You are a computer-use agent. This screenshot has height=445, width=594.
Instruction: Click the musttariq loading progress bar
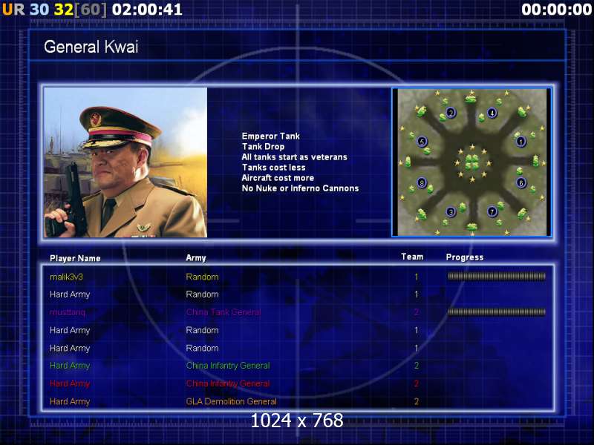pyautogui.click(x=497, y=312)
